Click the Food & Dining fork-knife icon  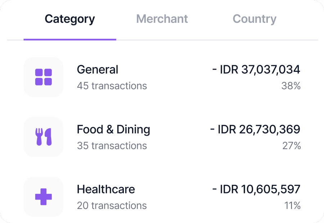pyautogui.click(x=43, y=137)
